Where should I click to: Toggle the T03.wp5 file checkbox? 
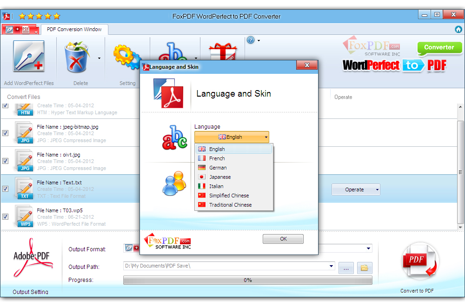coord(5,216)
